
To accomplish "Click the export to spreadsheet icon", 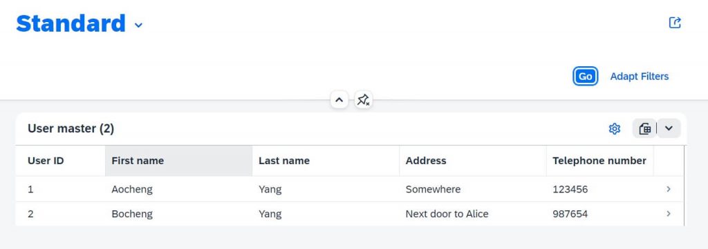I will click(x=645, y=129).
